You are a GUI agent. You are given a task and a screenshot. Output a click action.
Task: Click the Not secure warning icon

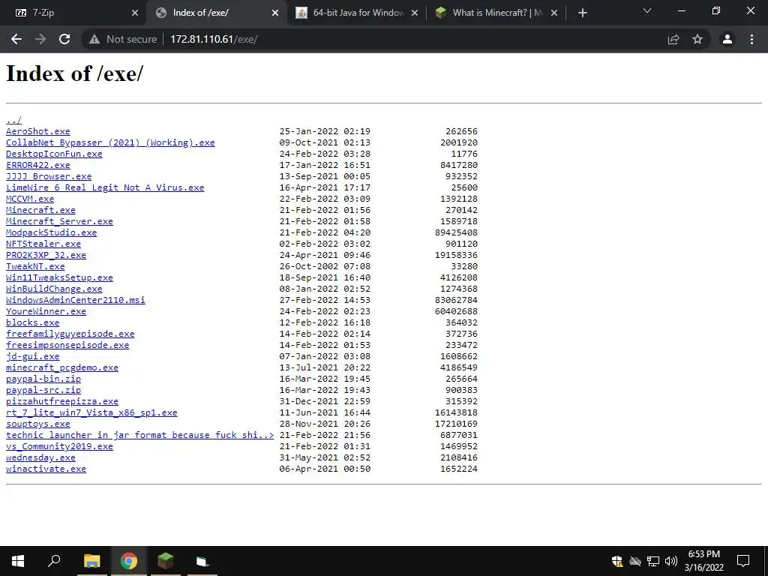[x=94, y=39]
